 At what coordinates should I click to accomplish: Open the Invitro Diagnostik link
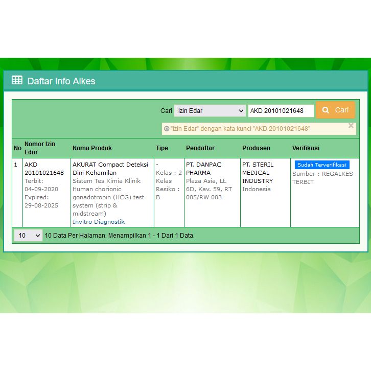99,222
